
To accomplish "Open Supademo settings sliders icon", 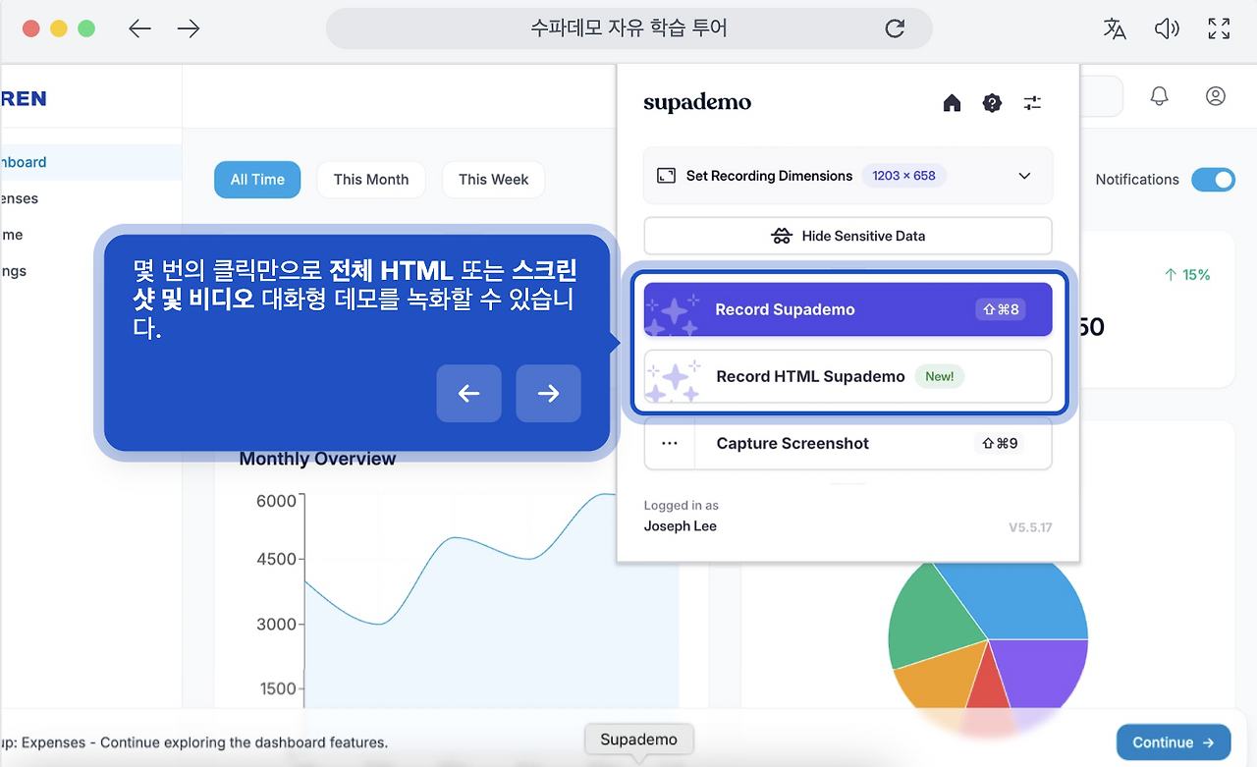I will [1032, 103].
